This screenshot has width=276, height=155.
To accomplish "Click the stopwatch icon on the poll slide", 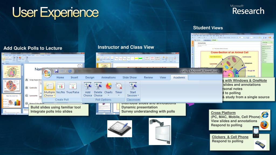I will coord(80,66).
